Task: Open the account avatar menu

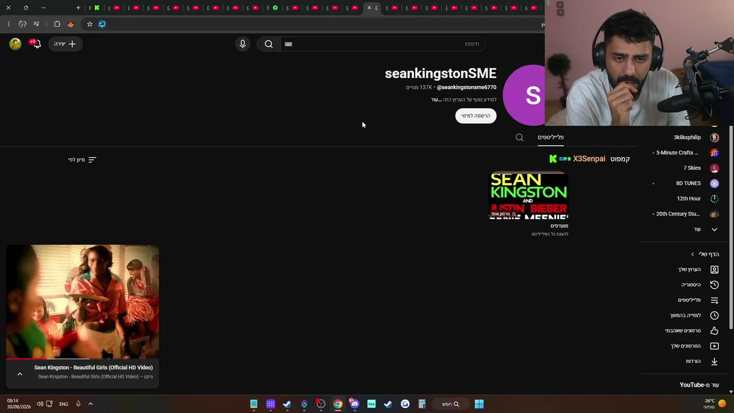Action: 15,44
